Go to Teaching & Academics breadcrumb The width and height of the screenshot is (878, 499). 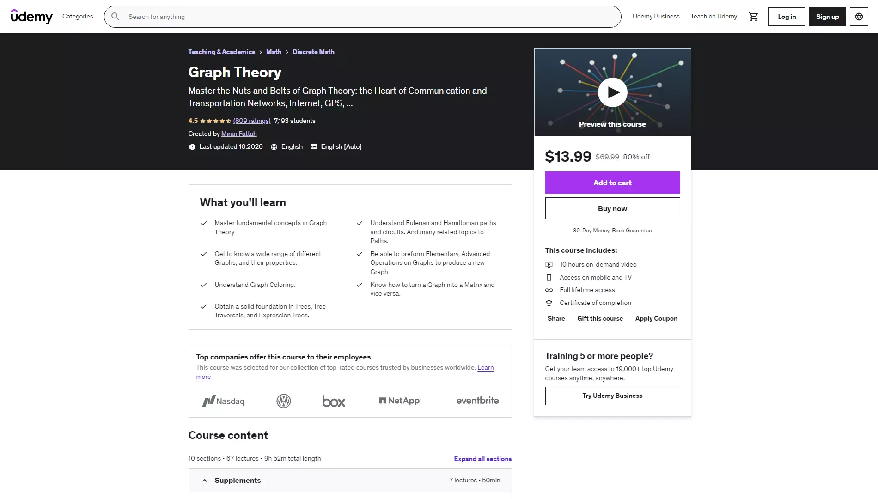221,52
